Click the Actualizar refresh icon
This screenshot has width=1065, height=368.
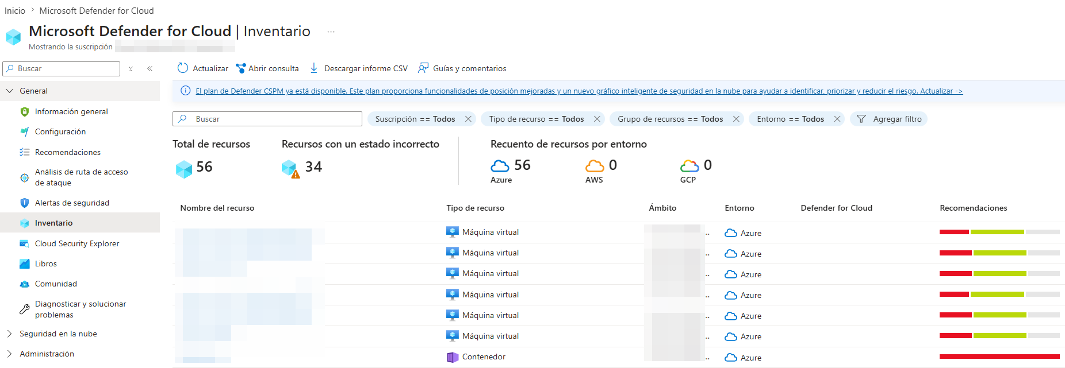click(183, 68)
